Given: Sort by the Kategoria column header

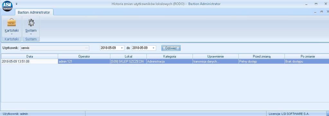Looking at the screenshot, I should click(170, 57).
